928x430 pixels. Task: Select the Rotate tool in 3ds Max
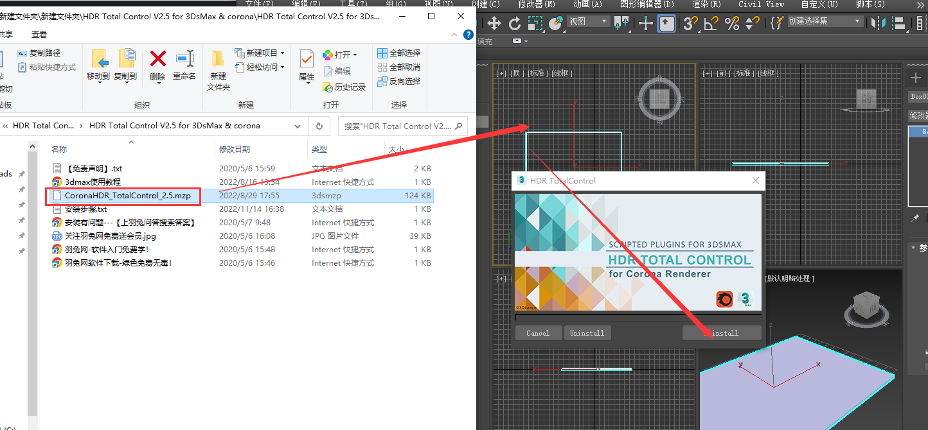pyautogui.click(x=514, y=24)
